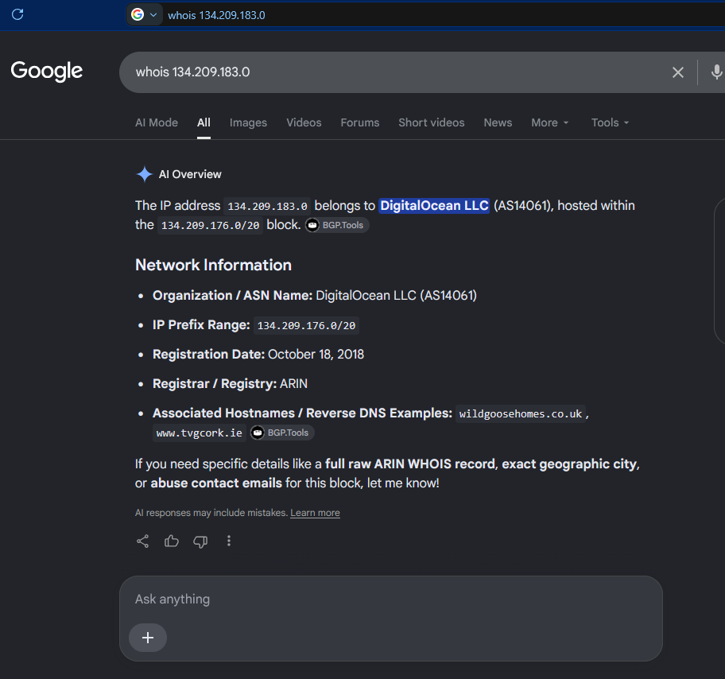
Task: Click the AI Overview sparkle icon
Action: click(x=144, y=174)
